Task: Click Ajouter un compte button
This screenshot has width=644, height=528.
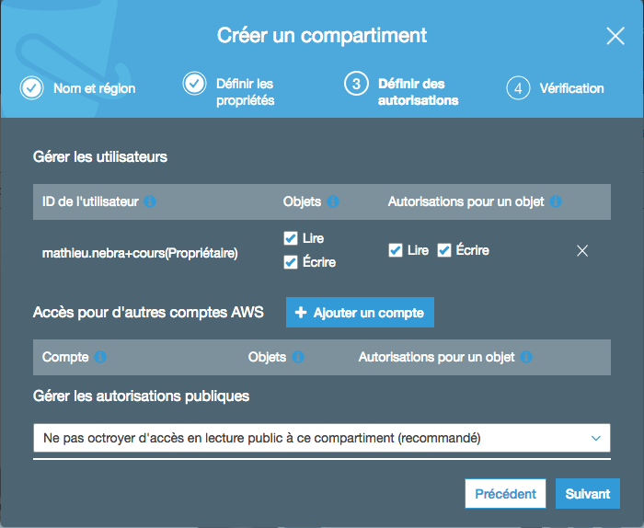Action: 360,313
